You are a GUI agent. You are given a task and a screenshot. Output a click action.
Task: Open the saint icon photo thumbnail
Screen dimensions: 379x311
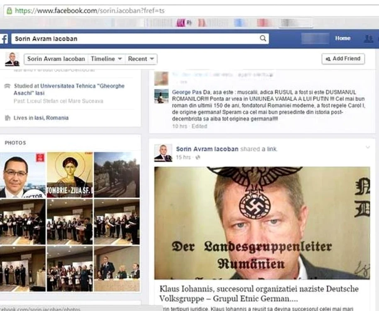(70, 175)
